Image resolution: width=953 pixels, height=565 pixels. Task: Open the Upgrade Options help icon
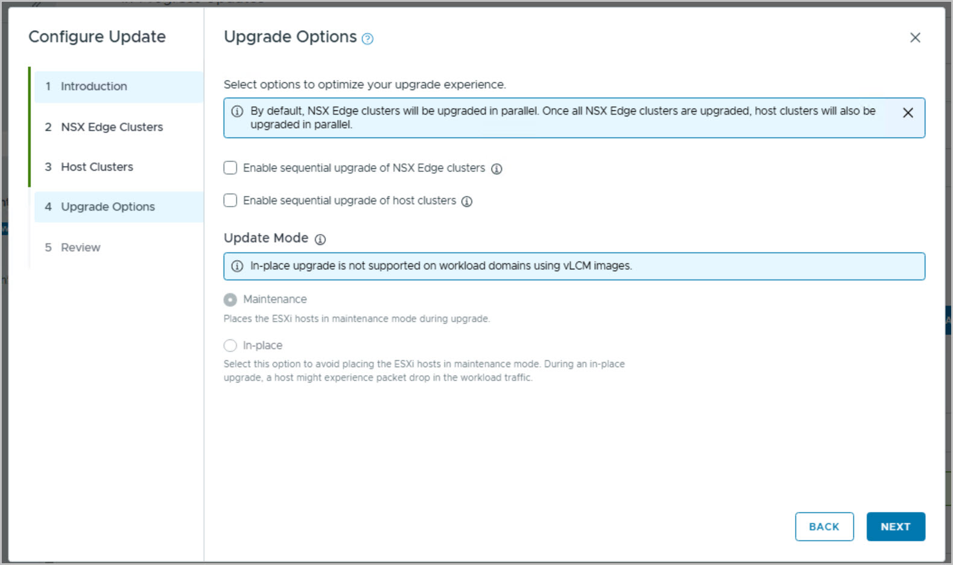tap(367, 39)
